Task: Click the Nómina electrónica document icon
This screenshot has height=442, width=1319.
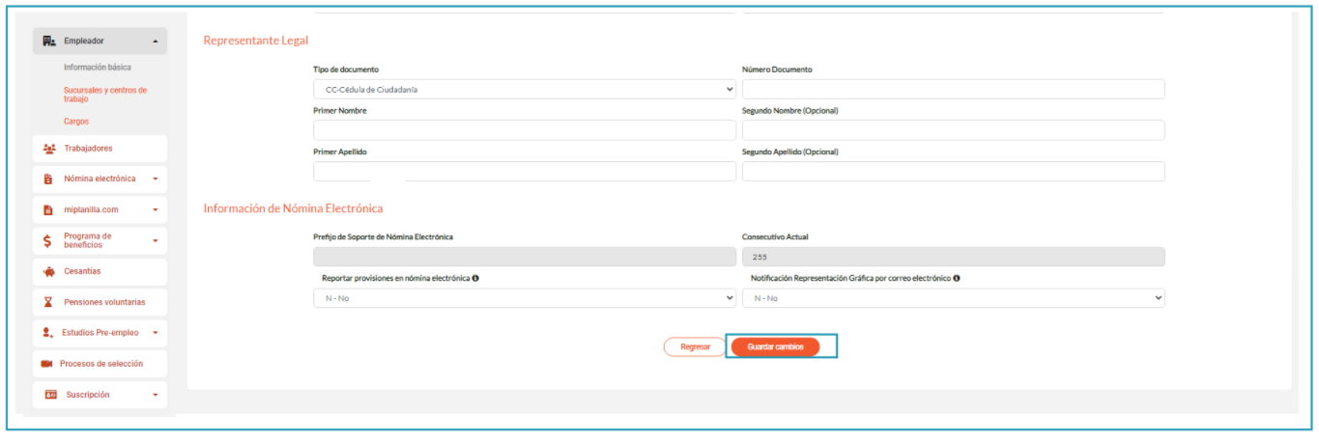Action: click(48, 179)
